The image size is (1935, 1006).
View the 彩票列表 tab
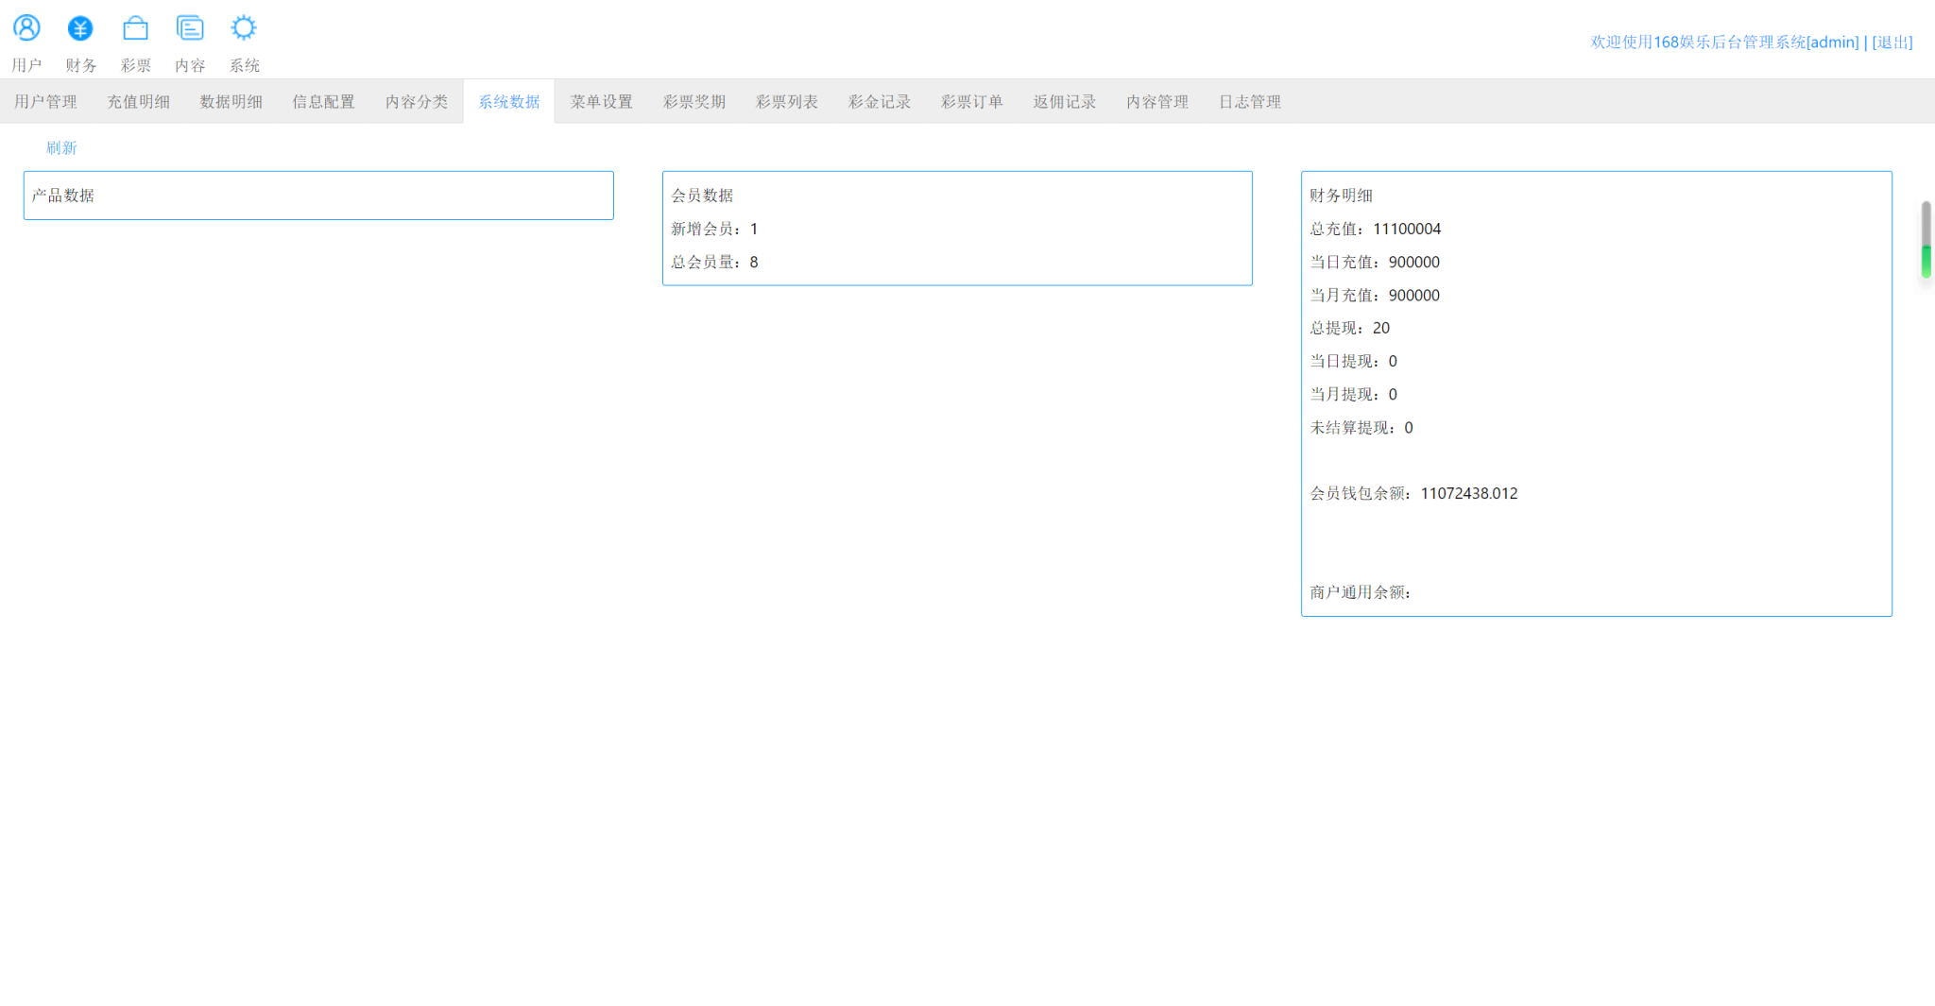click(786, 102)
